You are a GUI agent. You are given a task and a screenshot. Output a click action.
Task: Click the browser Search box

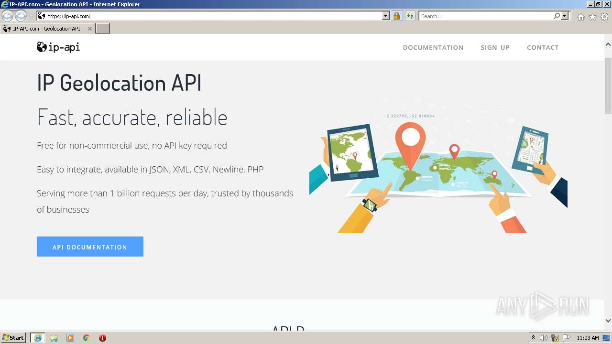coord(485,16)
